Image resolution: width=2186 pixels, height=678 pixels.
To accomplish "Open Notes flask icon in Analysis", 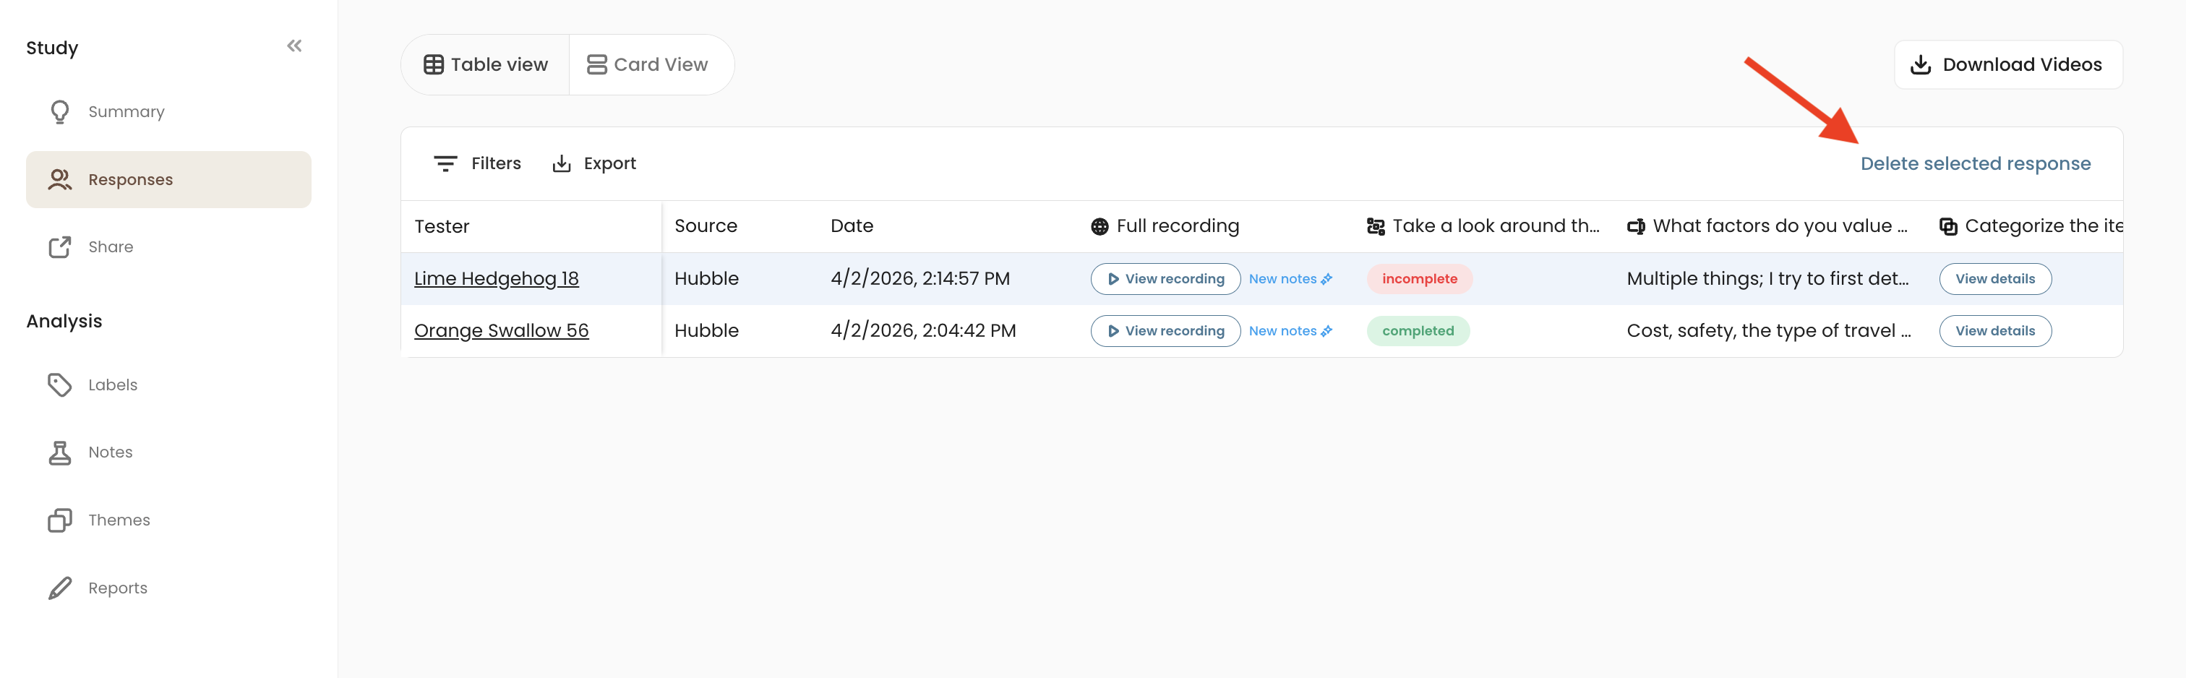I will click(59, 452).
